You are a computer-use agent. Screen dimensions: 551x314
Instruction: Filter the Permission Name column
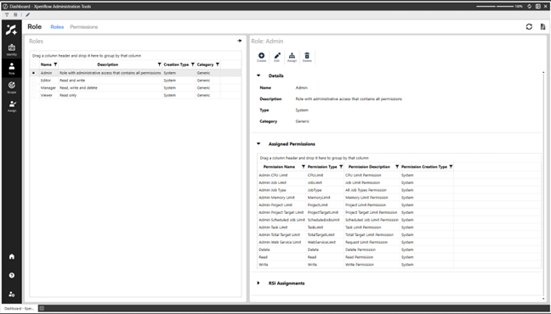(x=304, y=166)
